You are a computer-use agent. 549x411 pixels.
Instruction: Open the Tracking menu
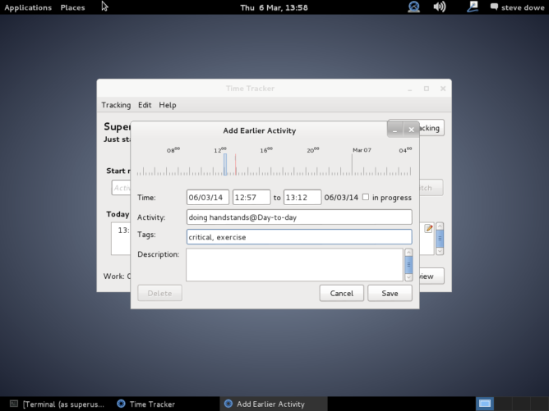(116, 105)
